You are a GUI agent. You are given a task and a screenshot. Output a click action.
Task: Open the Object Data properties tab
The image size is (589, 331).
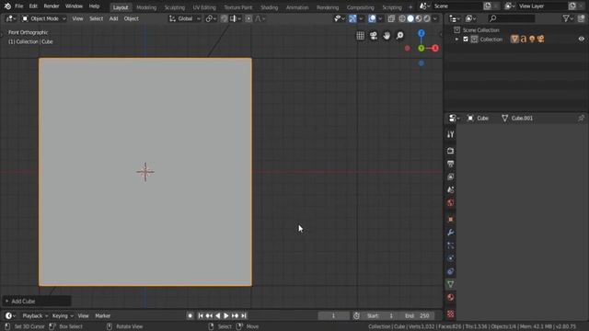click(450, 284)
